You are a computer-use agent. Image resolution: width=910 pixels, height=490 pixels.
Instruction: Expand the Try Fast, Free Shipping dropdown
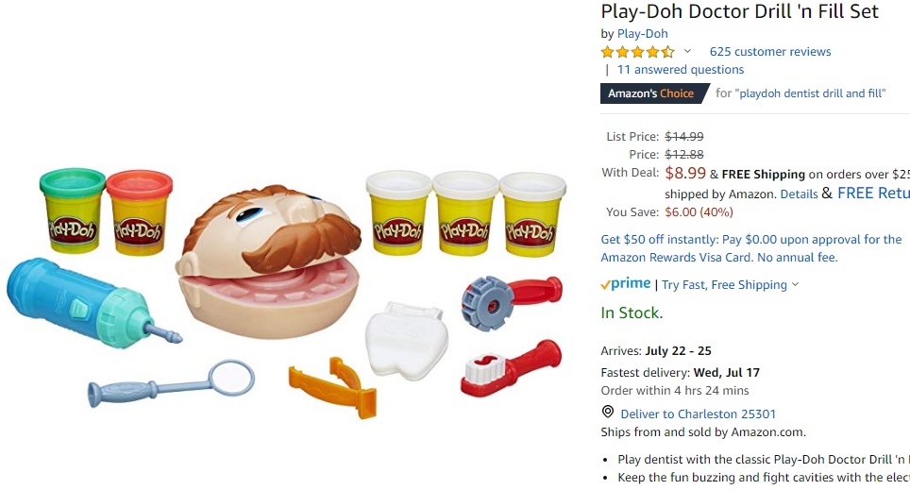tap(730, 284)
